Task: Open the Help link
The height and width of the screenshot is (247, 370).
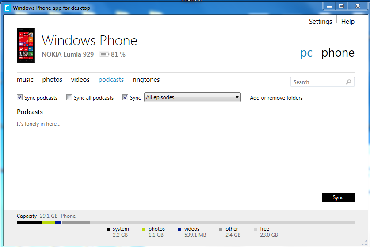Action: click(x=347, y=22)
